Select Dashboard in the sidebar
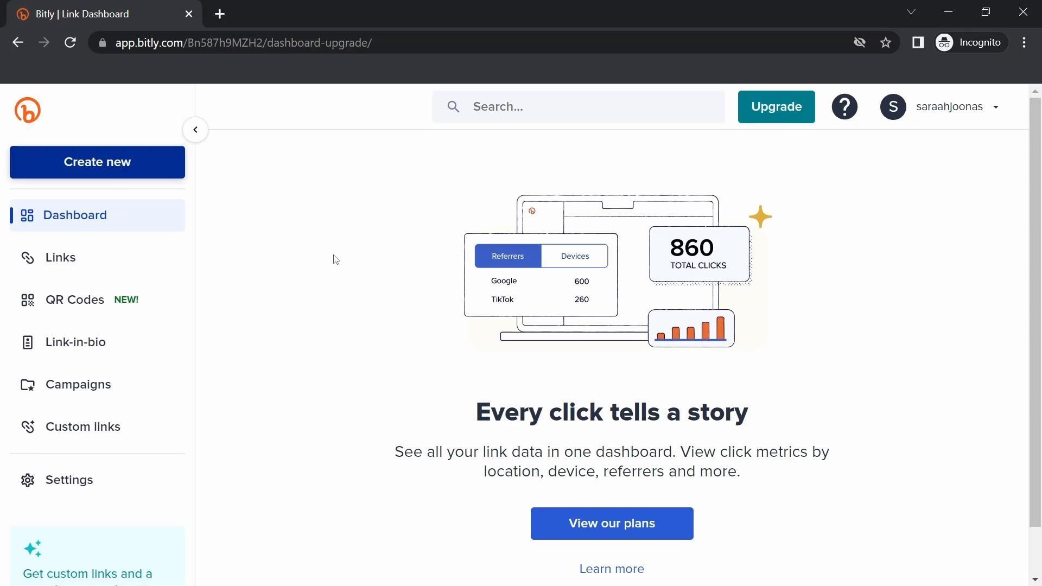The width and height of the screenshot is (1042, 586). pyautogui.click(x=75, y=215)
